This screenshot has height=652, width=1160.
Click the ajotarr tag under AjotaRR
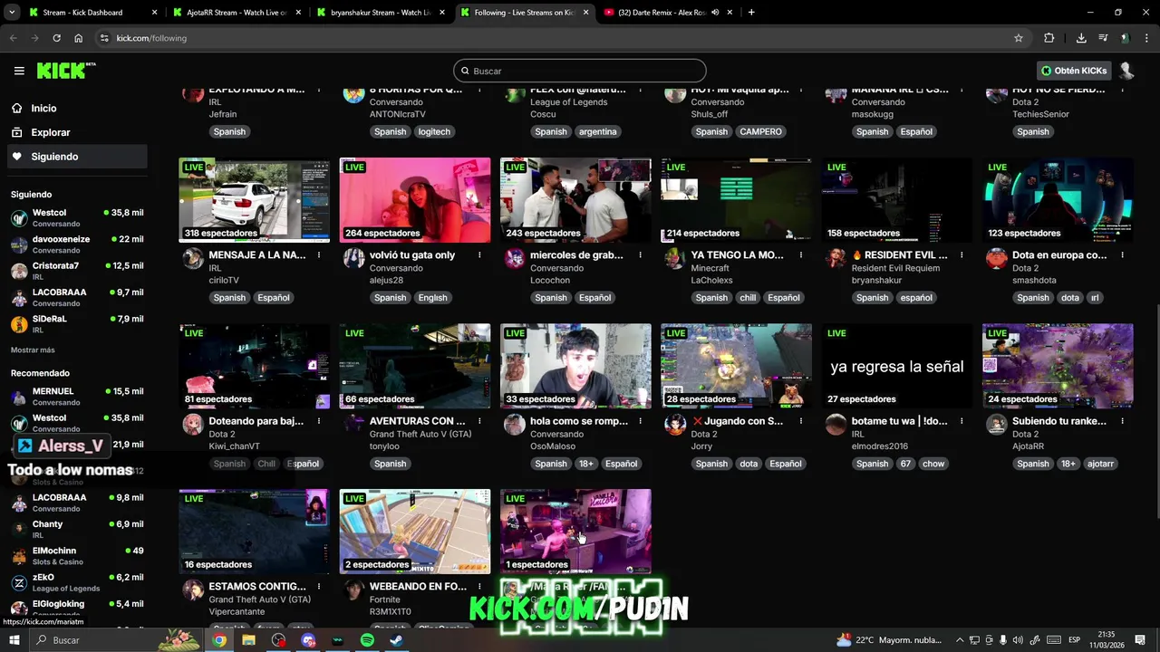(x=1100, y=464)
